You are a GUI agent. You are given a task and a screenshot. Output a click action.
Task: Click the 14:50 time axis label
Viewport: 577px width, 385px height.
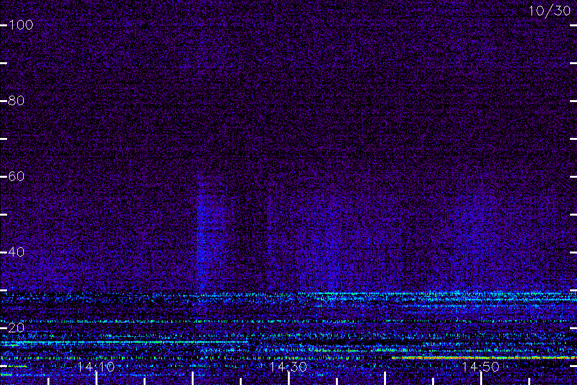(x=481, y=367)
